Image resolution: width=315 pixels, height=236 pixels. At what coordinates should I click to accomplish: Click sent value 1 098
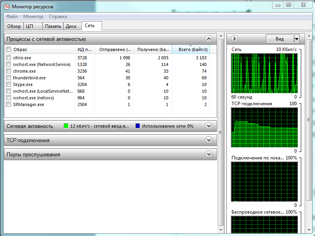125,58
